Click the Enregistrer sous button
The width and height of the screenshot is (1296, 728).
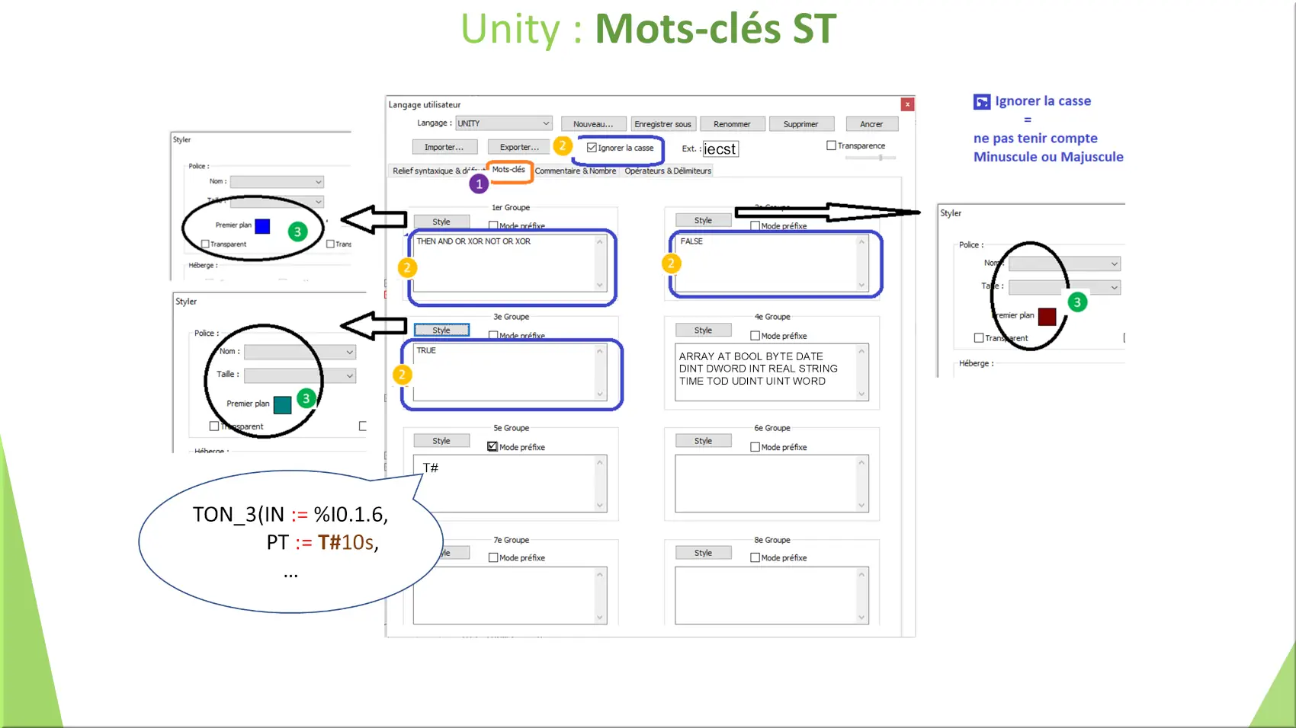pos(662,124)
